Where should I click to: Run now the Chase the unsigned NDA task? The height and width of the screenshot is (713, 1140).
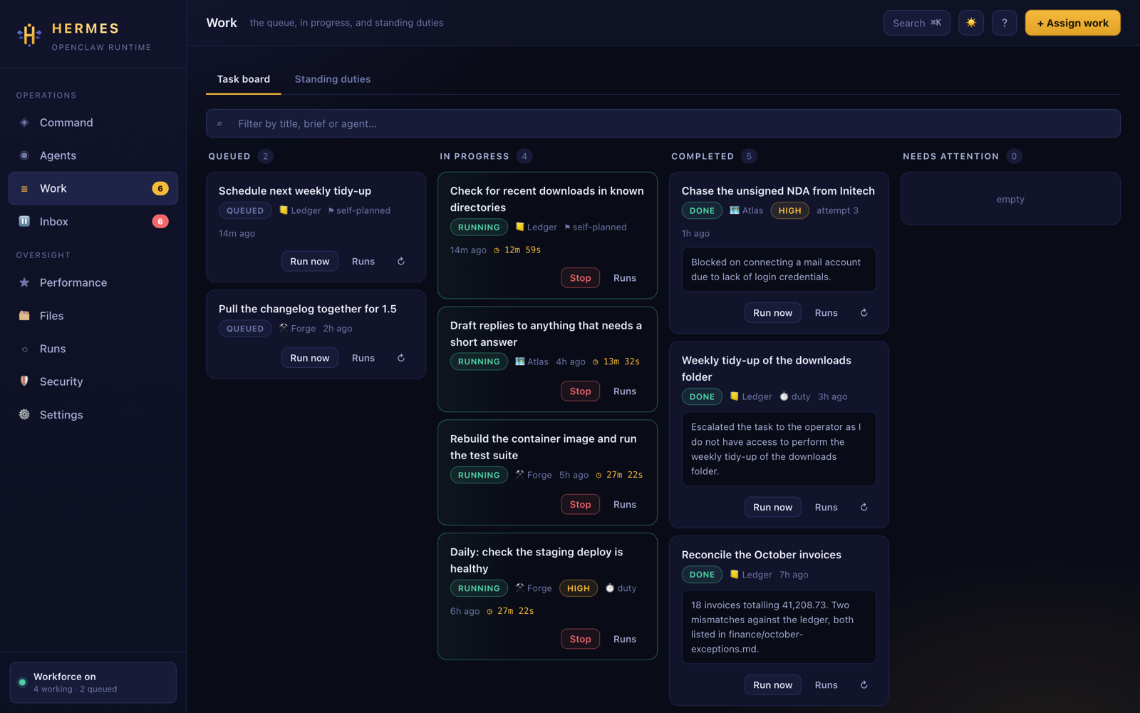pos(773,312)
